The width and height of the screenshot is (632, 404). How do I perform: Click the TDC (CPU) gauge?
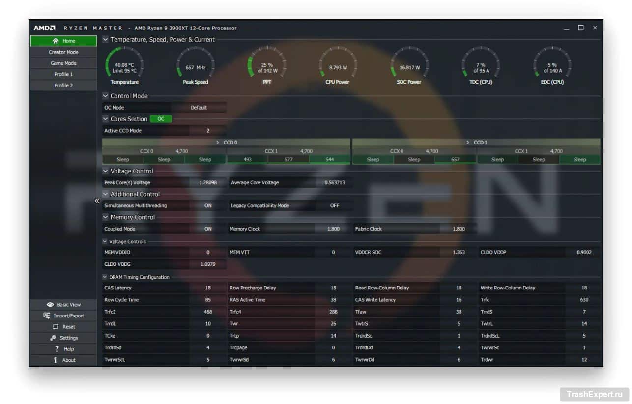481,66
